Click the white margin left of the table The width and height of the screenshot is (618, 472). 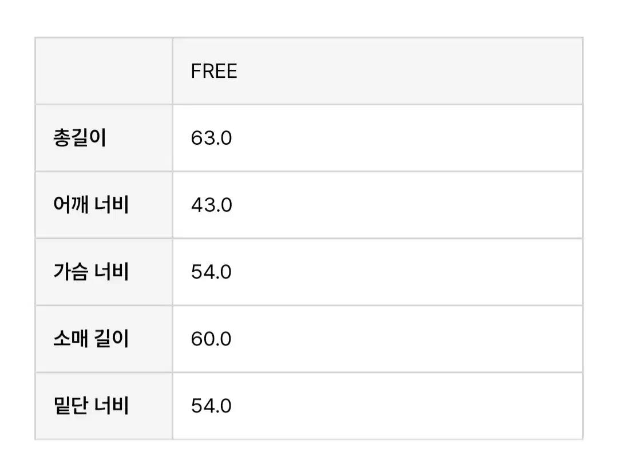[x=17, y=237]
